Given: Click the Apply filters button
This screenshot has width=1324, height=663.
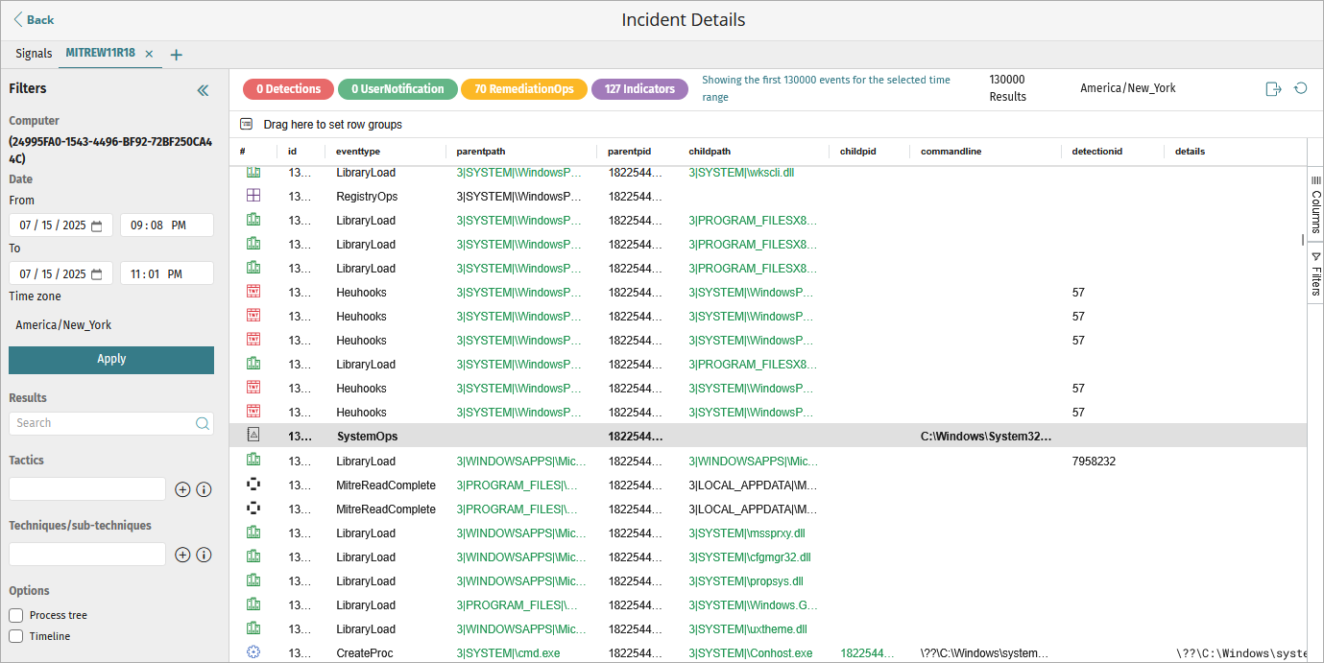Looking at the screenshot, I should pos(111,359).
